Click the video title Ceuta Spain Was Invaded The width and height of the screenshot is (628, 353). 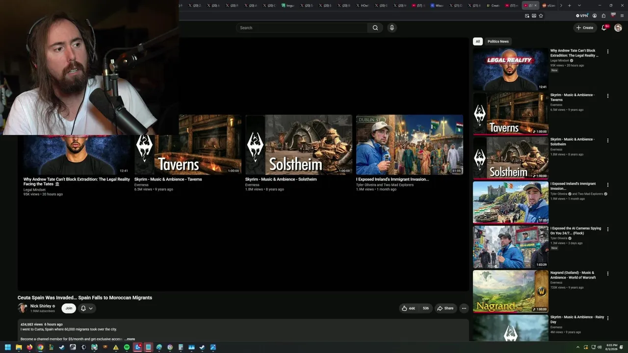tap(85, 298)
